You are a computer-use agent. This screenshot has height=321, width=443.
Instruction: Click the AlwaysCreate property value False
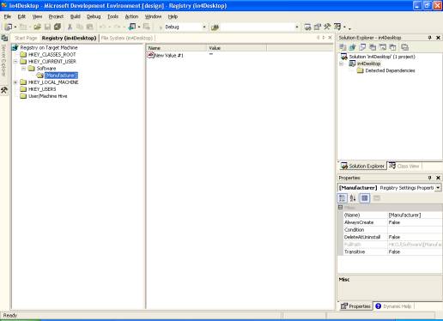click(x=415, y=222)
